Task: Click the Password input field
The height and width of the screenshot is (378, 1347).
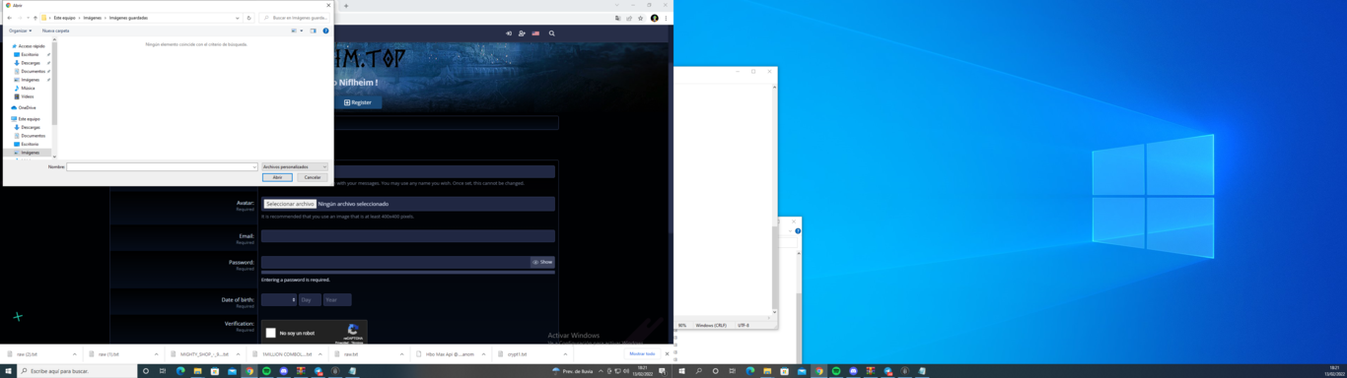Action: pos(395,262)
